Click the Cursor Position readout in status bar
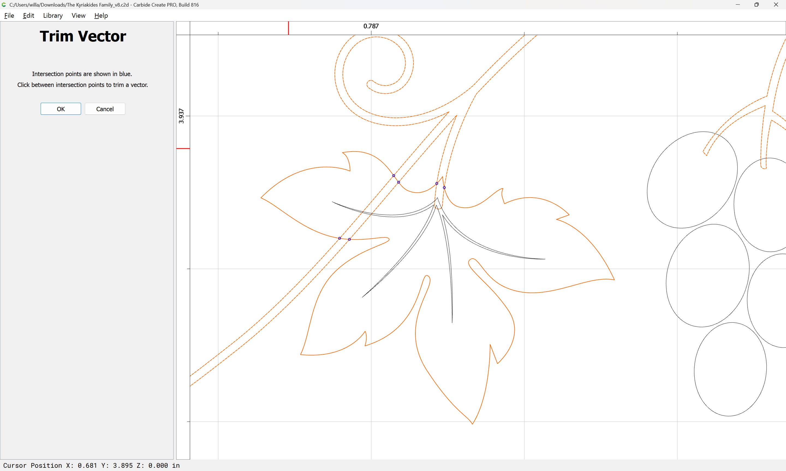The image size is (786, 471). point(91,465)
